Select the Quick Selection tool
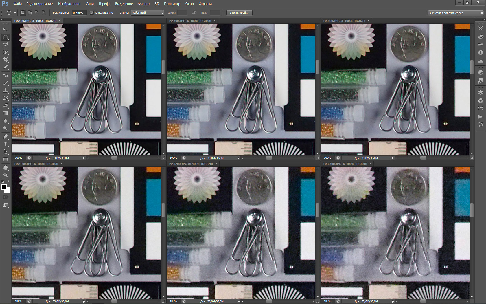This screenshot has height=304, width=486. 5,52
